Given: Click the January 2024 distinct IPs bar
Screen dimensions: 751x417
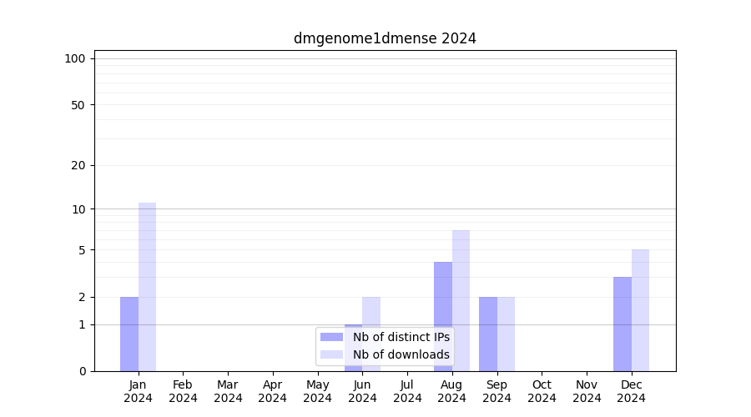Looking at the screenshot, I should click(129, 334).
